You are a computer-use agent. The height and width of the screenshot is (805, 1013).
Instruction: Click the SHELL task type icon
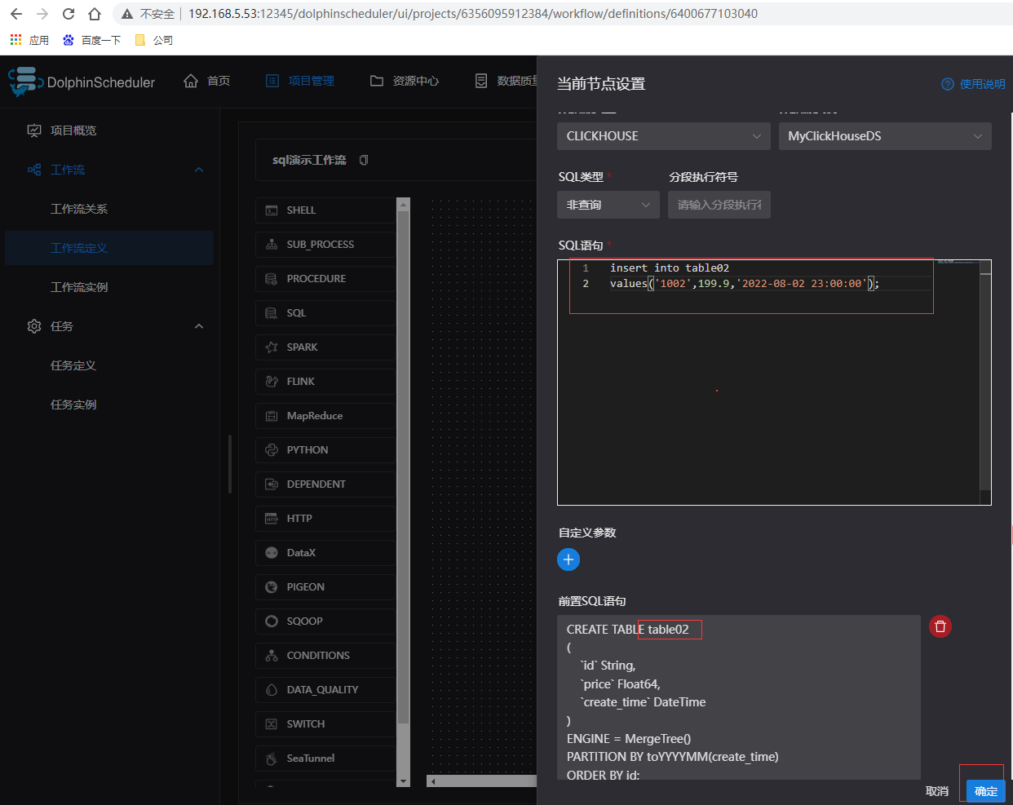[x=272, y=210]
